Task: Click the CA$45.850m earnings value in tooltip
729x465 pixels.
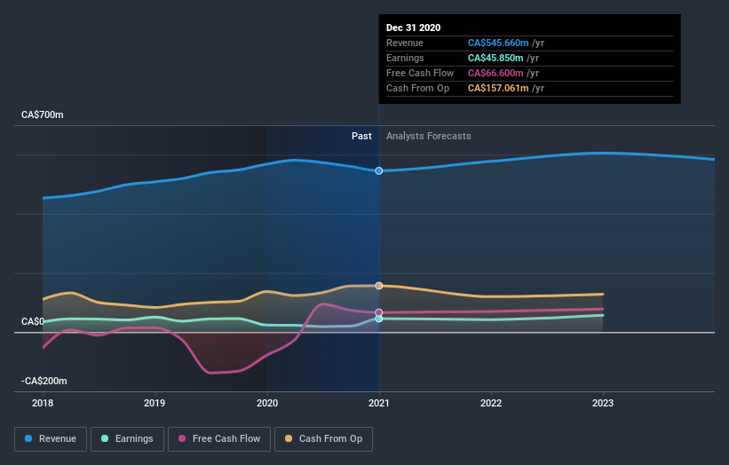Action: pos(495,58)
